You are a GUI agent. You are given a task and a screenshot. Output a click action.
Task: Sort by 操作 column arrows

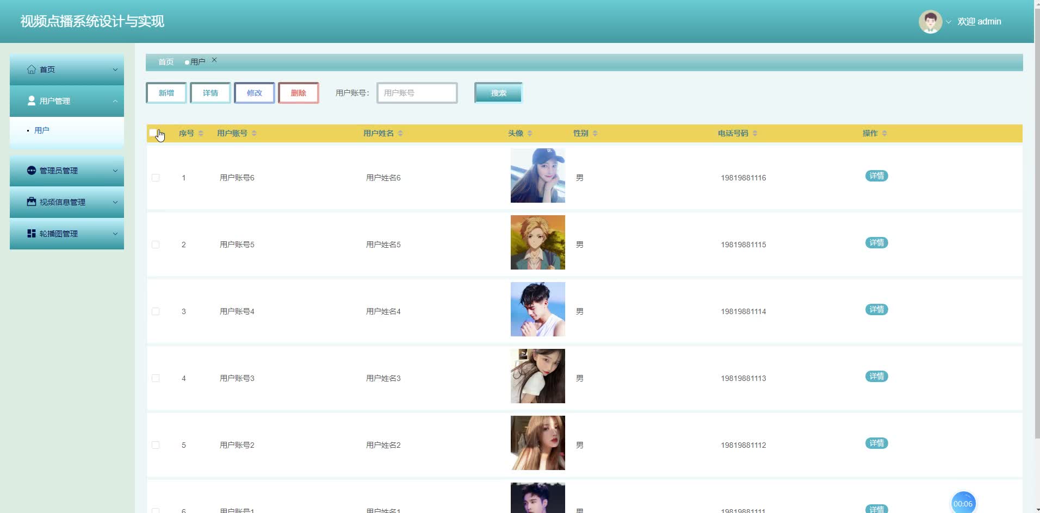tap(884, 133)
